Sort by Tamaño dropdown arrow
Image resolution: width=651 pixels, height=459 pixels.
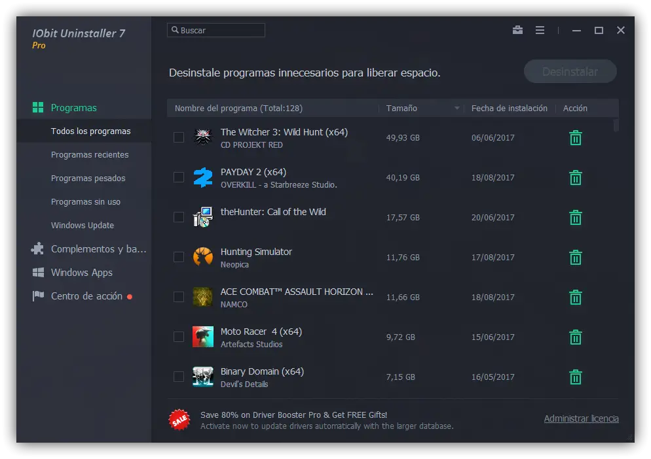456,109
